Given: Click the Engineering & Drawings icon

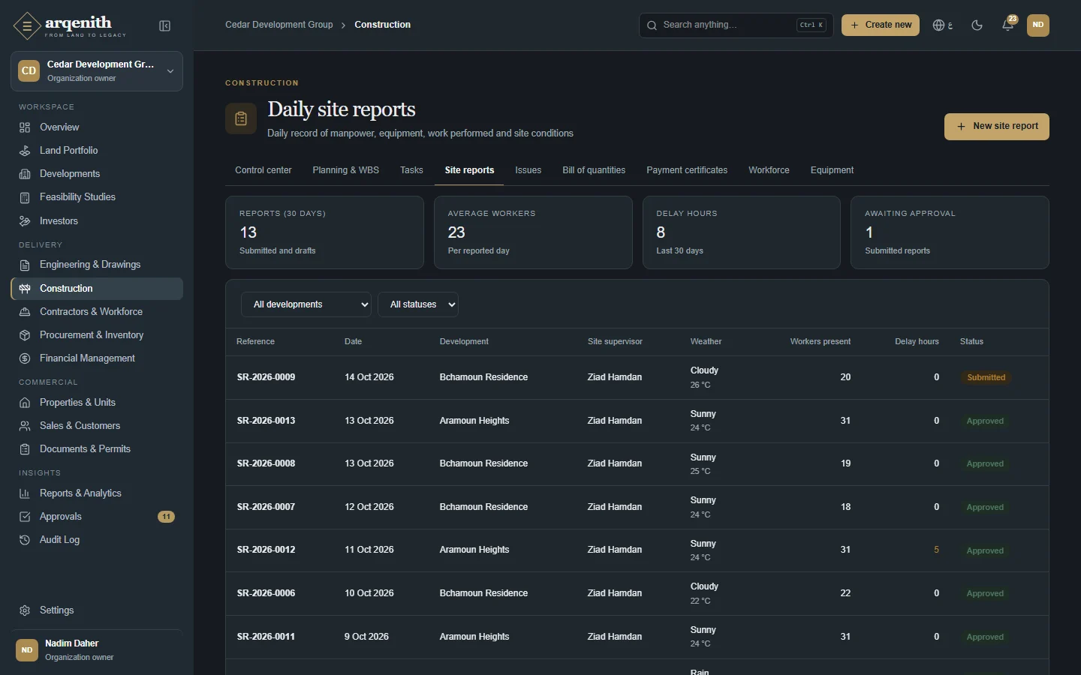Looking at the screenshot, I should click(x=25, y=265).
